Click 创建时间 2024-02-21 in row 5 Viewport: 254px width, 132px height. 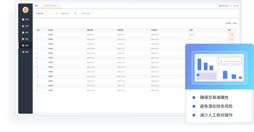pos(121,53)
